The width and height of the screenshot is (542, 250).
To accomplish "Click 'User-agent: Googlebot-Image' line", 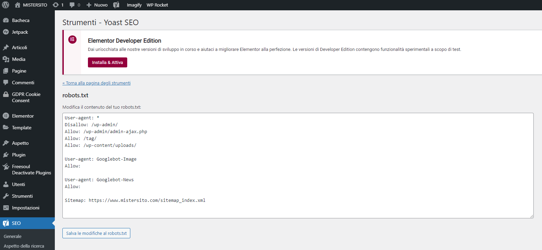I will 101,159.
